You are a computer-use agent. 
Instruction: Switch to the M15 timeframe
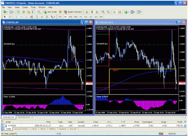tap(70, 17)
